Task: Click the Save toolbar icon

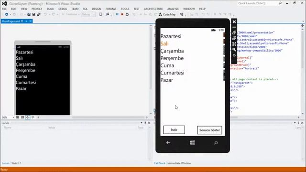Action: (x=34, y=14)
